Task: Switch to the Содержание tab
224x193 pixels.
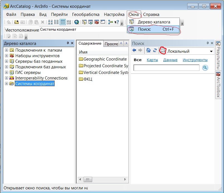Action: [x=90, y=44]
